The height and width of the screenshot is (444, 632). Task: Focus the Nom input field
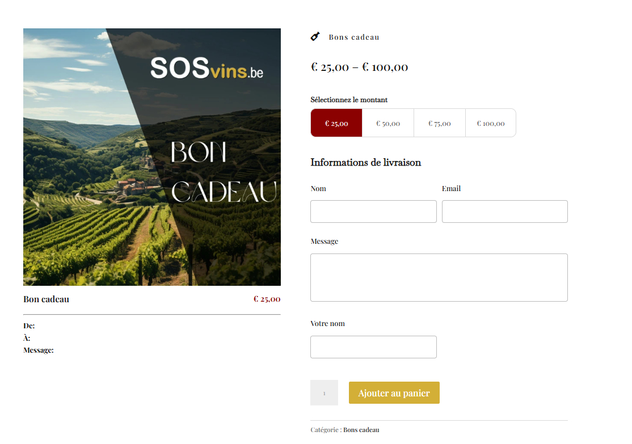(x=373, y=212)
